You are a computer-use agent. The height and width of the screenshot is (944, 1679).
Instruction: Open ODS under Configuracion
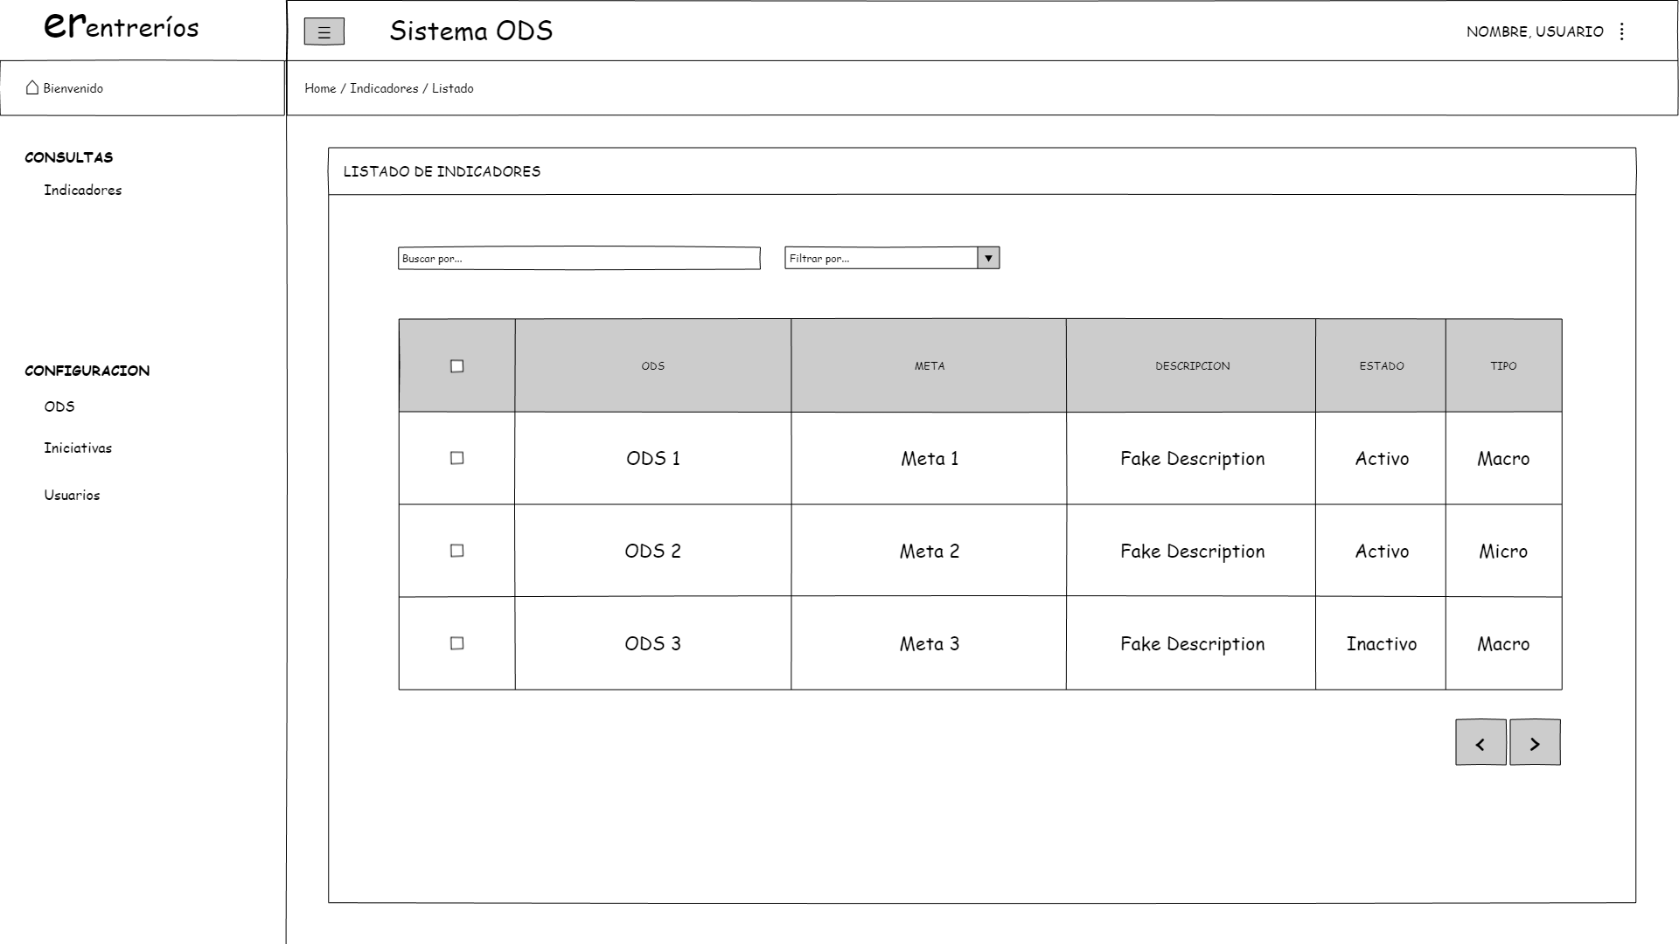(x=59, y=406)
